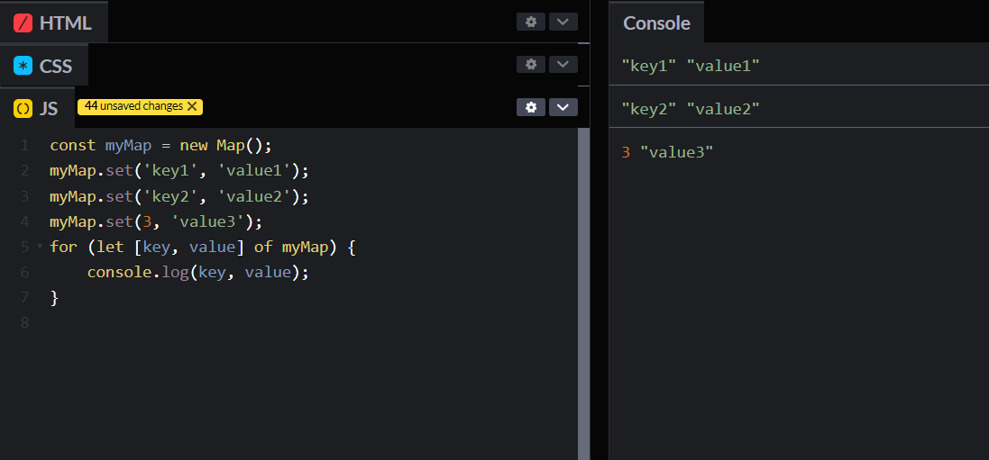Select the JS editor tab
989x460 pixels.
pyautogui.click(x=48, y=109)
